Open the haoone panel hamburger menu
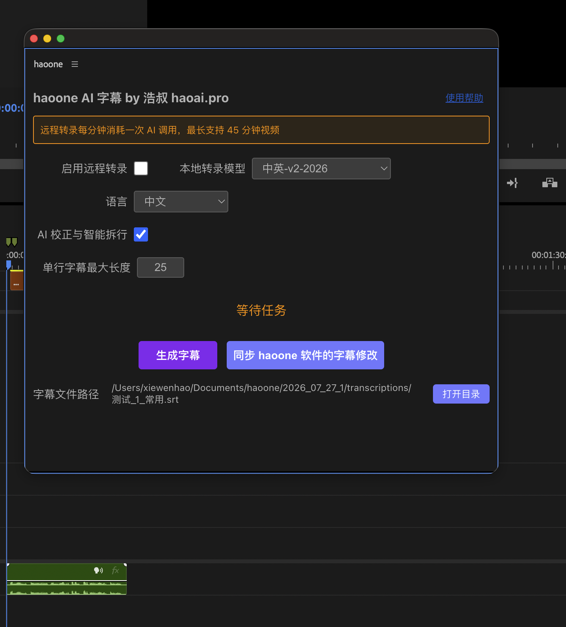The width and height of the screenshot is (566, 627). 75,64
